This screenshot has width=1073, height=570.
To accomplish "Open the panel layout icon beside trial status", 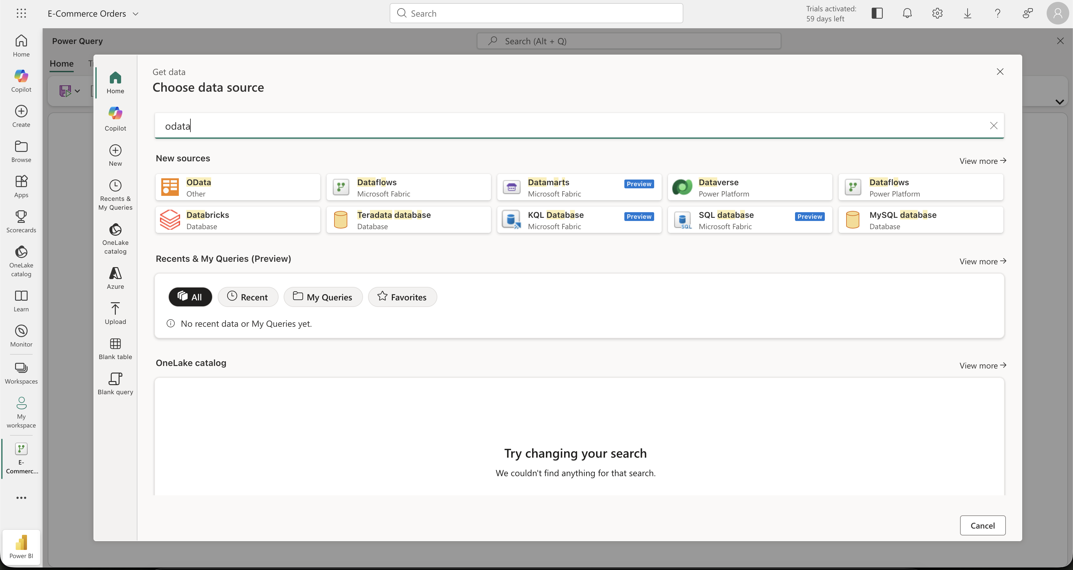I will click(x=877, y=13).
